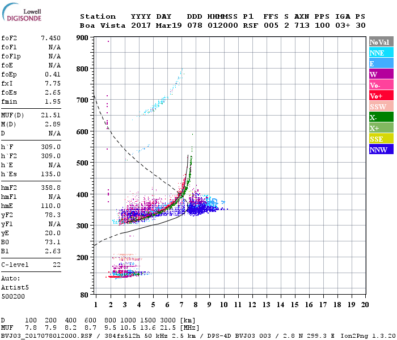
Task: Select the X+ light green legend swatch
Action: (381, 128)
